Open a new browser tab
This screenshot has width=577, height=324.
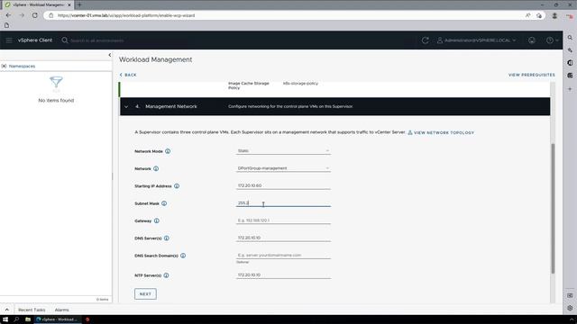point(79,4)
